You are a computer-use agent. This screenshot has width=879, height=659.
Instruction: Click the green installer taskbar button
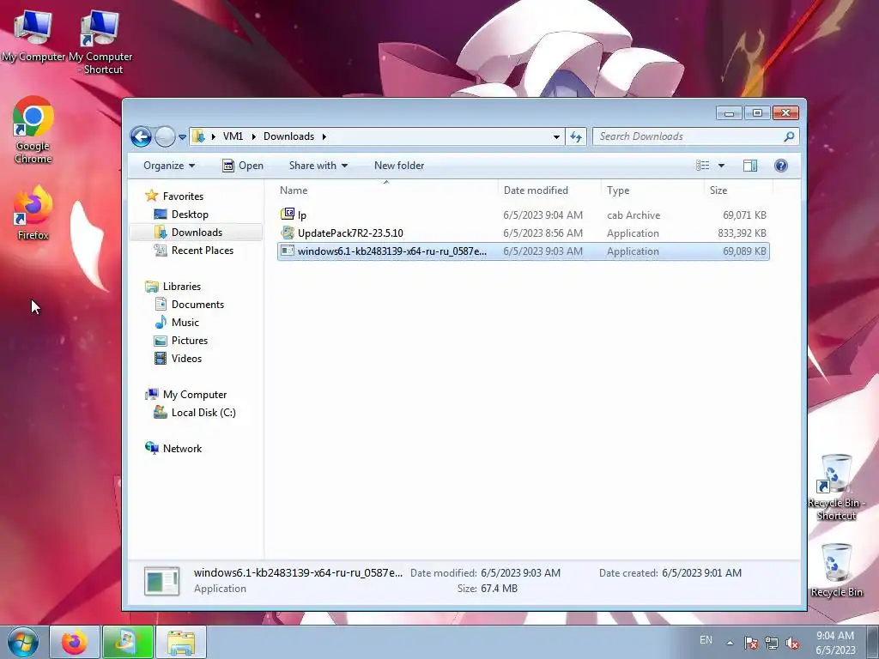pyautogui.click(x=128, y=642)
